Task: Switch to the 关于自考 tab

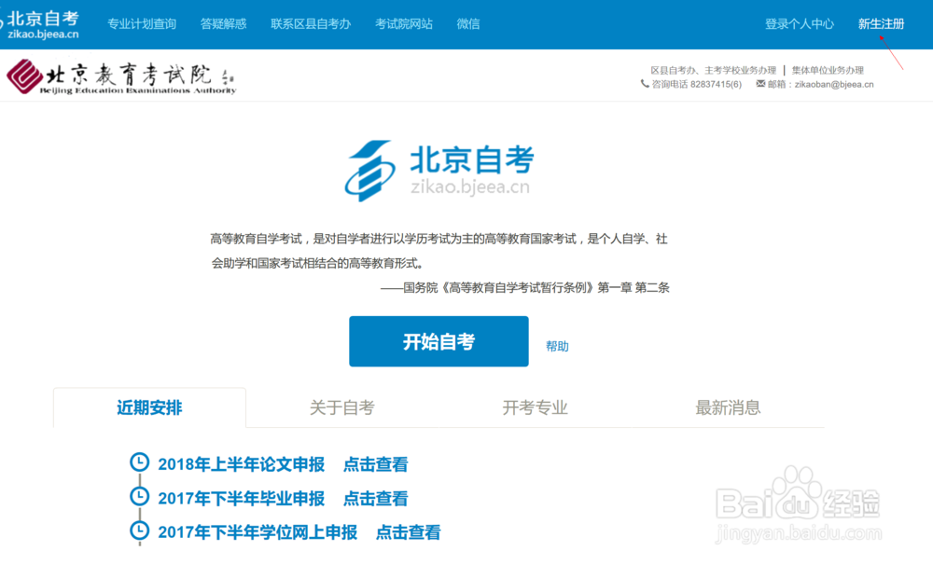Action: [x=342, y=407]
